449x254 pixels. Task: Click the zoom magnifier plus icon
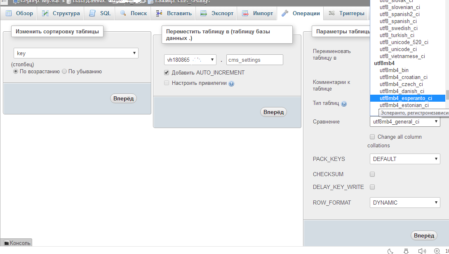pos(437,251)
